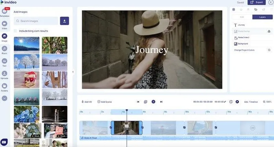Click the upload image button

(x=64, y=21)
